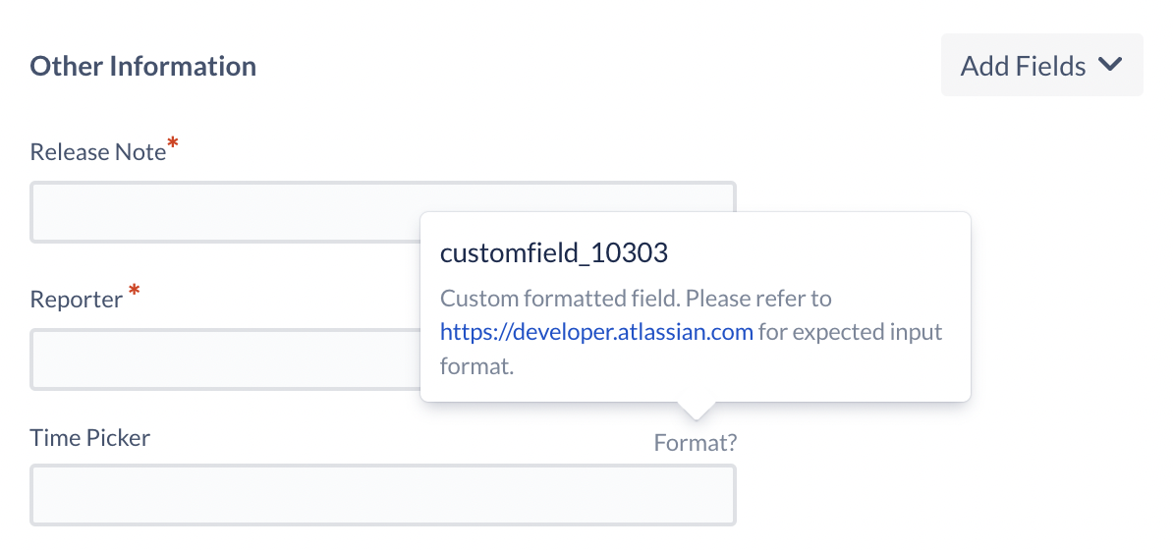Click the Format? help link
The image size is (1173, 550).
click(x=696, y=443)
